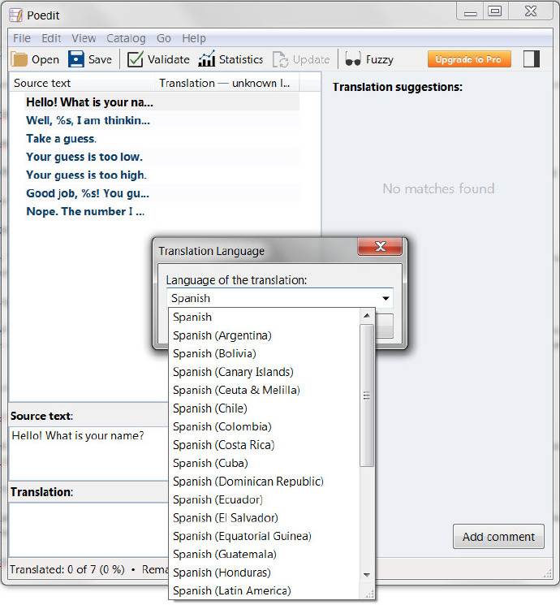Click the Validate checkmark icon
The width and height of the screenshot is (560, 605).
[x=136, y=59]
